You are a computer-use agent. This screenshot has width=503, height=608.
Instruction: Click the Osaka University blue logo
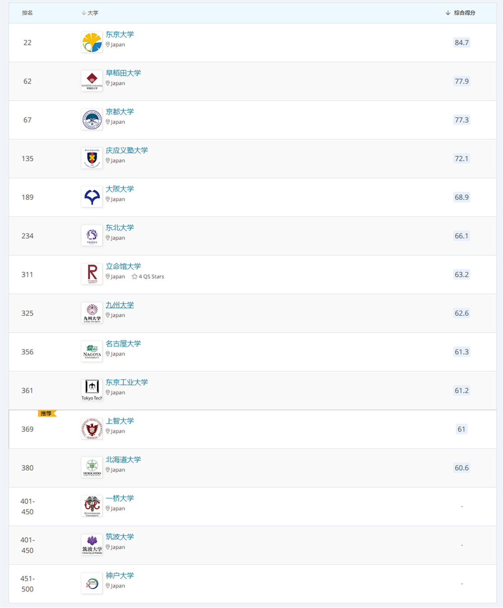[x=92, y=197]
